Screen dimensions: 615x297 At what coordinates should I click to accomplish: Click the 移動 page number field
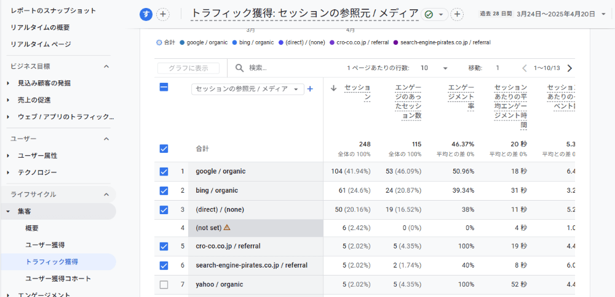pos(498,68)
